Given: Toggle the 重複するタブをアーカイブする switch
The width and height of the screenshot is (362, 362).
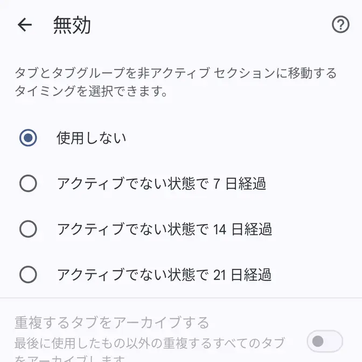Looking at the screenshot, I should point(324,341).
